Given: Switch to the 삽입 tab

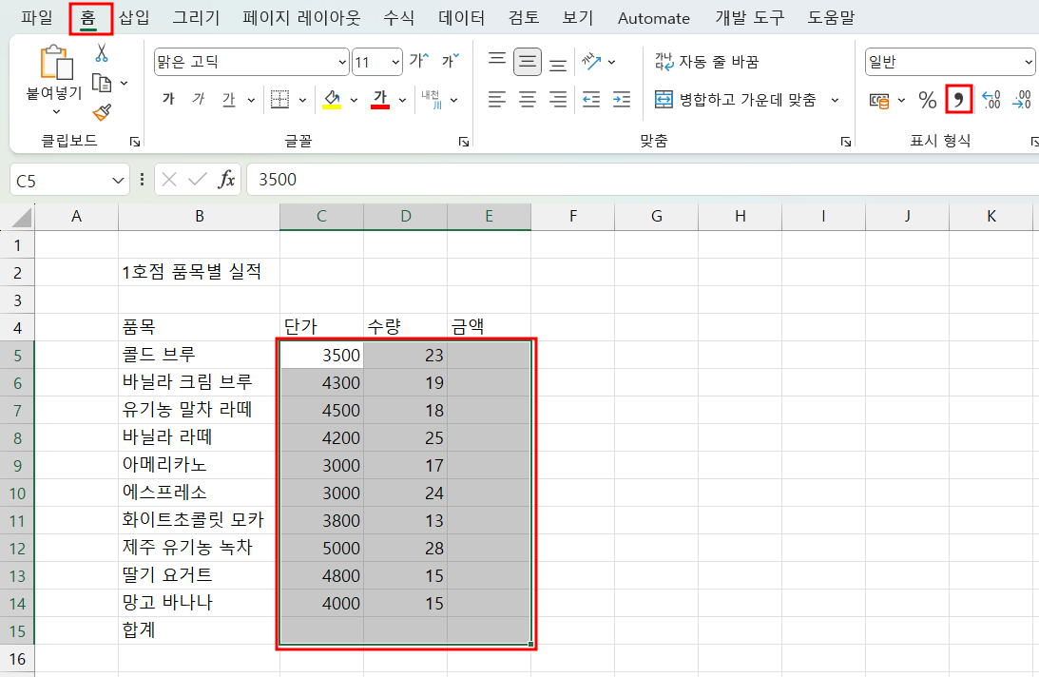Looking at the screenshot, I should point(134,18).
